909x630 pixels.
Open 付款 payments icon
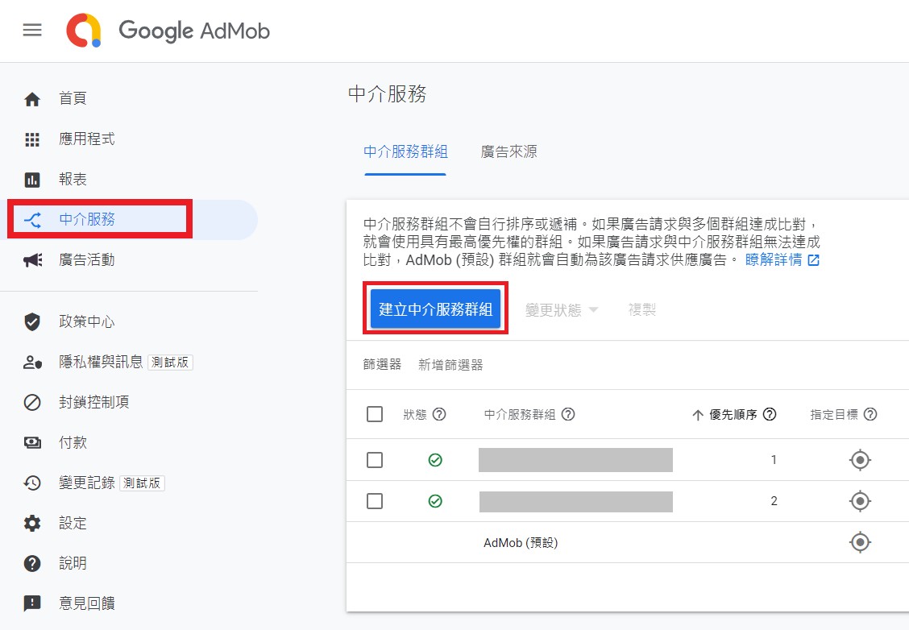32,443
